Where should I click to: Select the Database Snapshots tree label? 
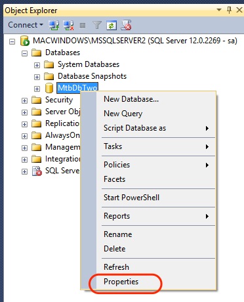(92, 76)
